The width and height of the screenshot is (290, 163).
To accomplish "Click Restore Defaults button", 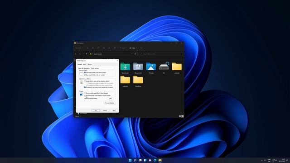I will pyautogui.click(x=109, y=103).
